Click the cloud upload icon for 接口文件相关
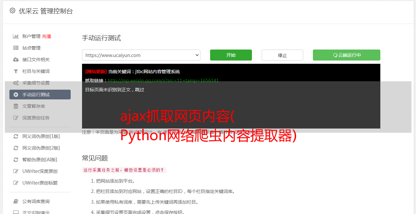Viewport: 416px width, 214px height. click(16, 60)
